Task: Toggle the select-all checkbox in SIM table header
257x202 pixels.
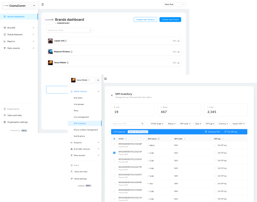Action: tap(114, 139)
